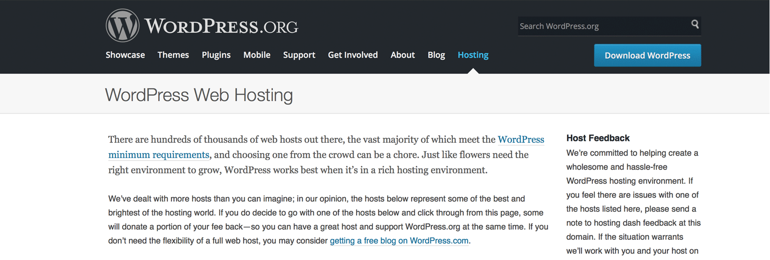
Task: Open the Plugins navigation link
Action: click(x=216, y=55)
